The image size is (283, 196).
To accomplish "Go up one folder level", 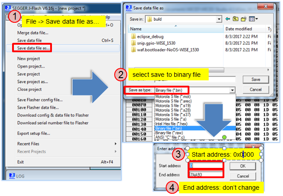I will 236,19.
